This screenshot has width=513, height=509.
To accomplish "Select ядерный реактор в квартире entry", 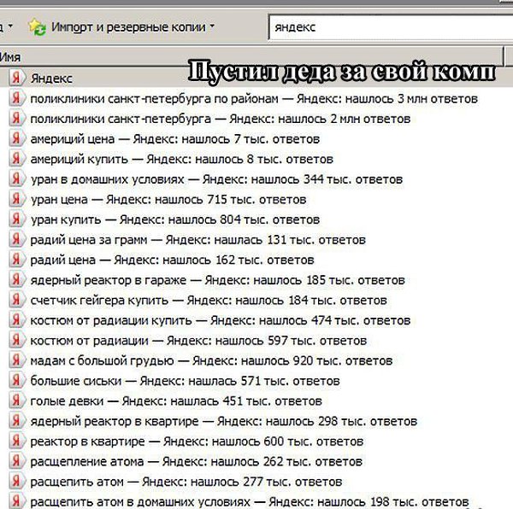I will tap(223, 421).
